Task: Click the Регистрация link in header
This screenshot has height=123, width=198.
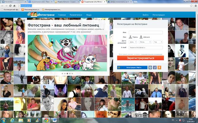Action: 159,15
